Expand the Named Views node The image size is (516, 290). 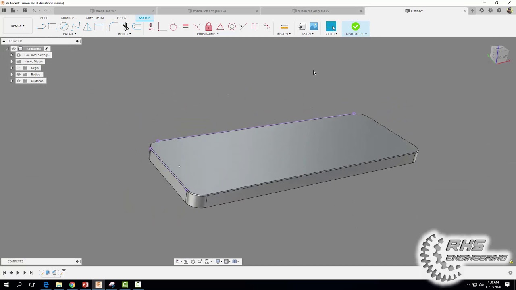pyautogui.click(x=12, y=62)
